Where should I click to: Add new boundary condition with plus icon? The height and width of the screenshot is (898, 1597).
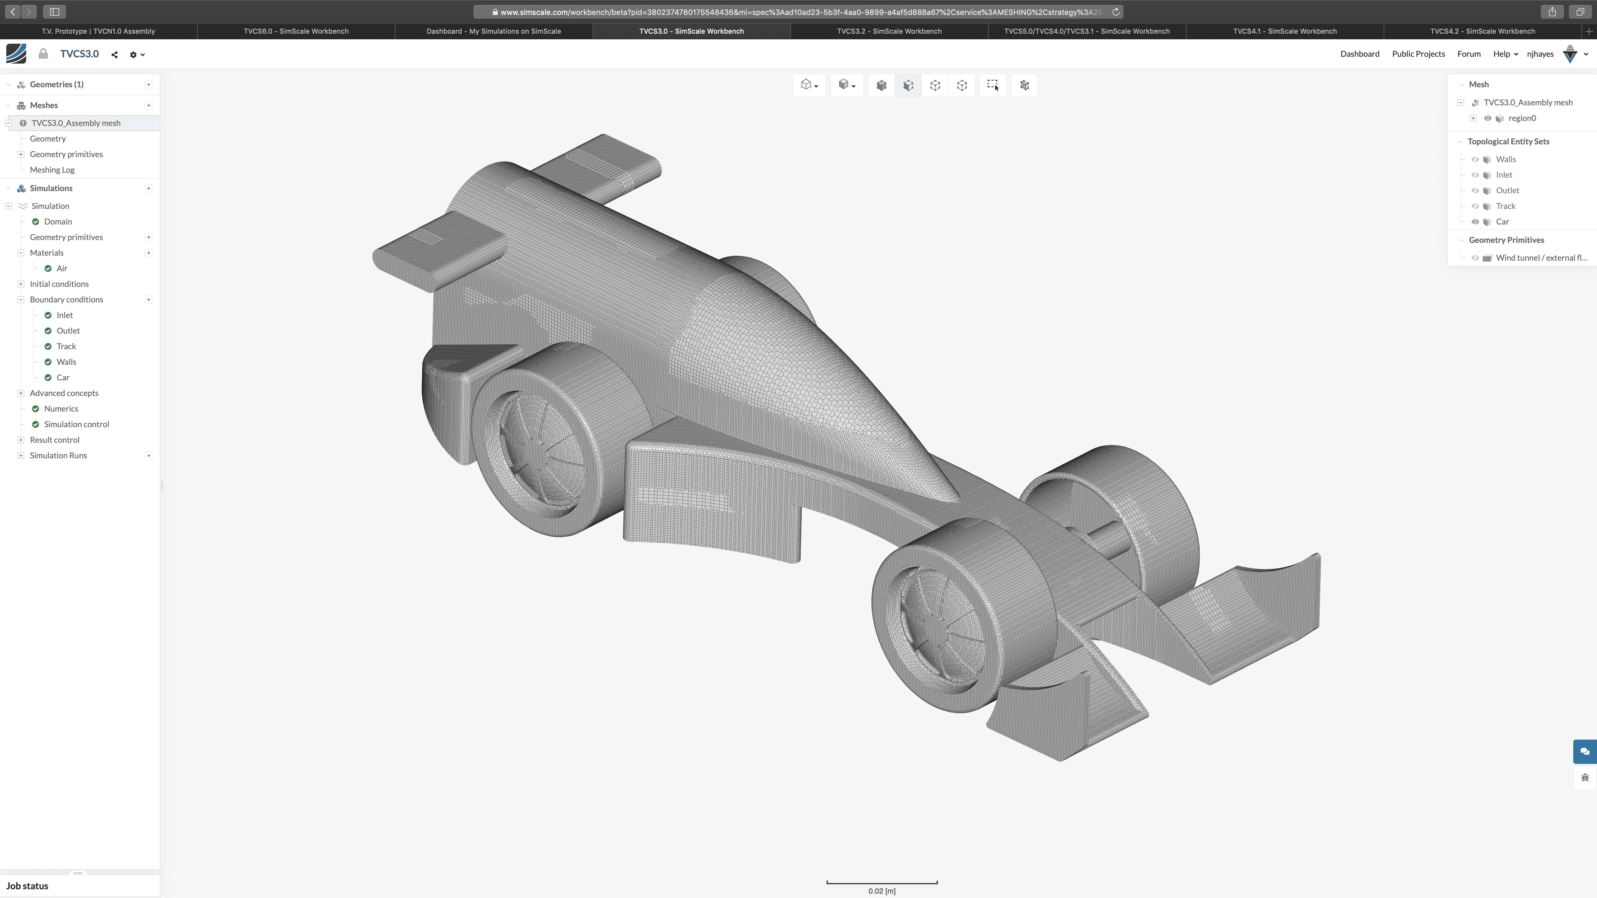[x=149, y=299]
